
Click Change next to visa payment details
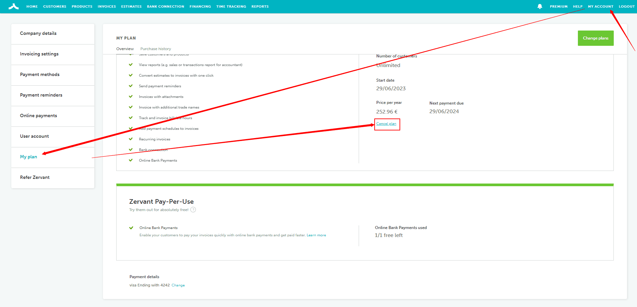click(x=178, y=285)
